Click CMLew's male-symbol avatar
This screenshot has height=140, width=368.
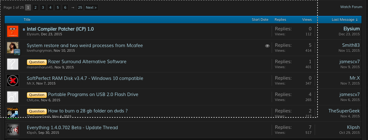click(13, 97)
